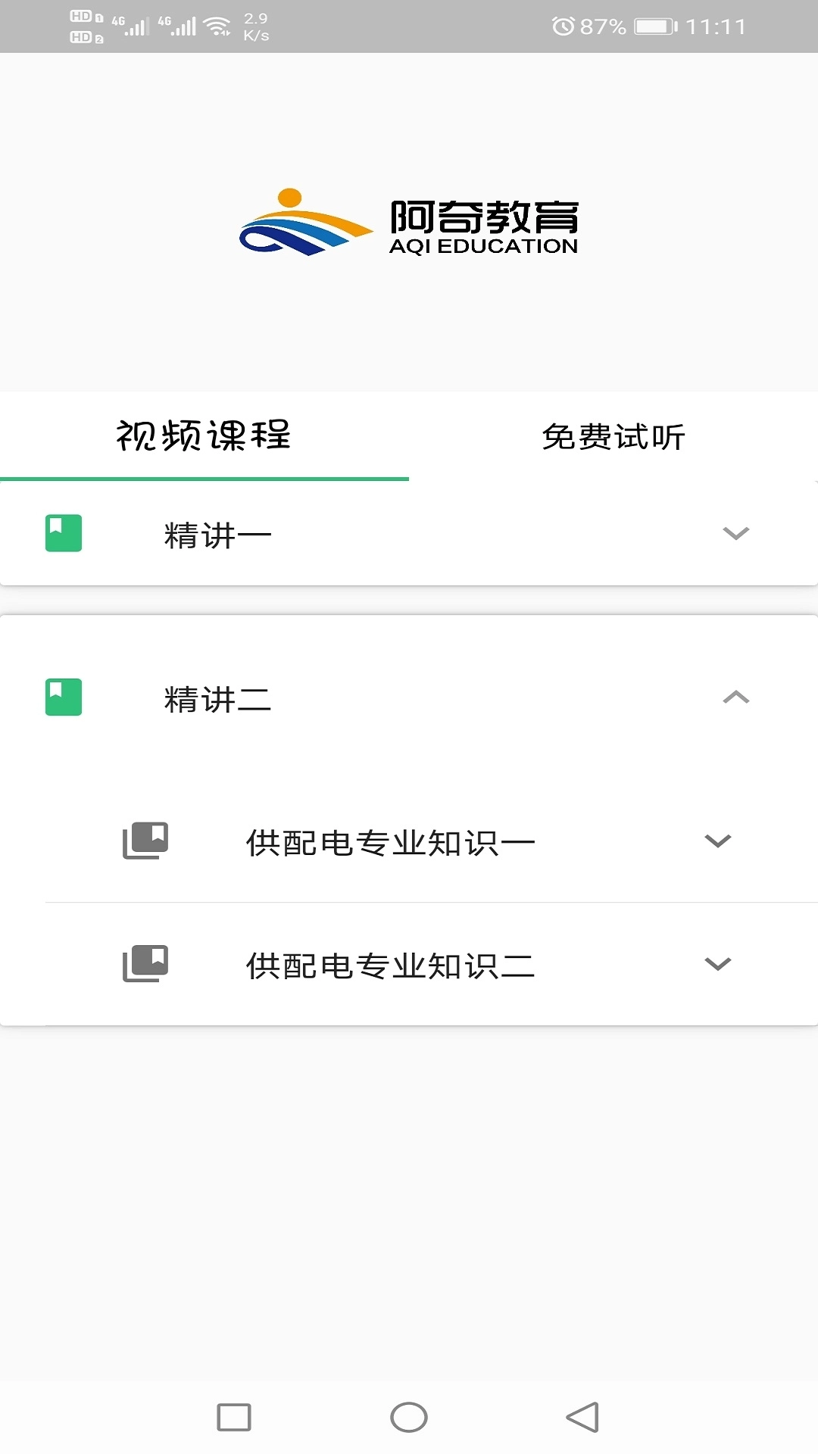Click the green book icon beside 精讲一
The width and height of the screenshot is (818, 1454).
pyautogui.click(x=61, y=534)
